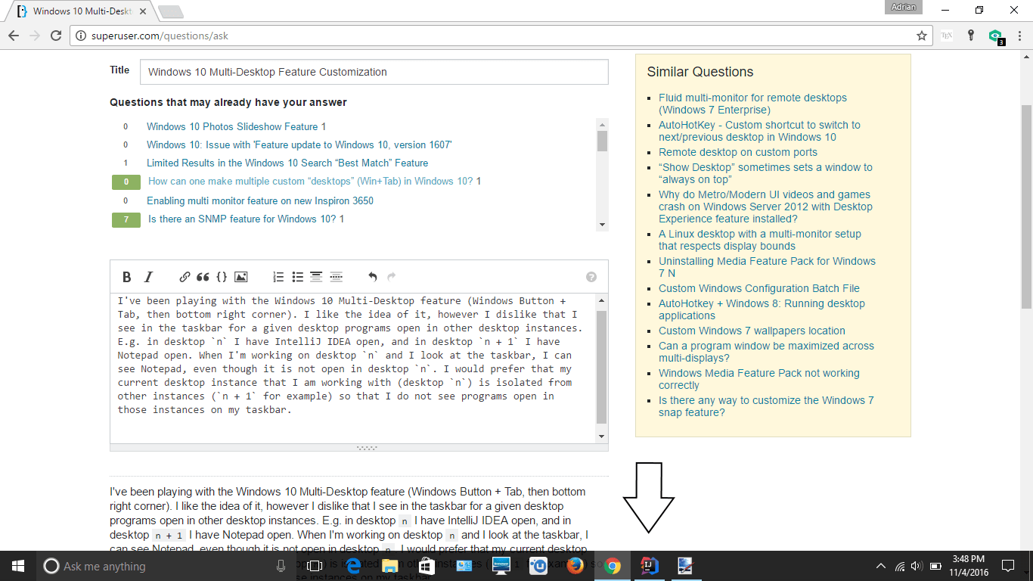Open the TeX extension icon in Chrome
The width and height of the screenshot is (1033, 581).
[x=947, y=36]
